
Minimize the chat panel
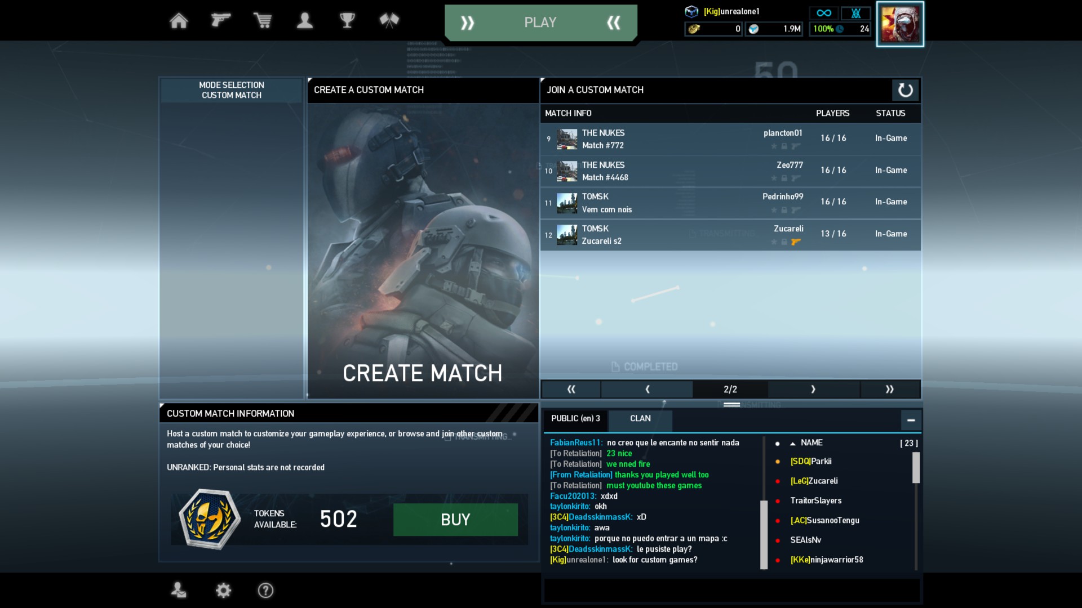(x=911, y=420)
